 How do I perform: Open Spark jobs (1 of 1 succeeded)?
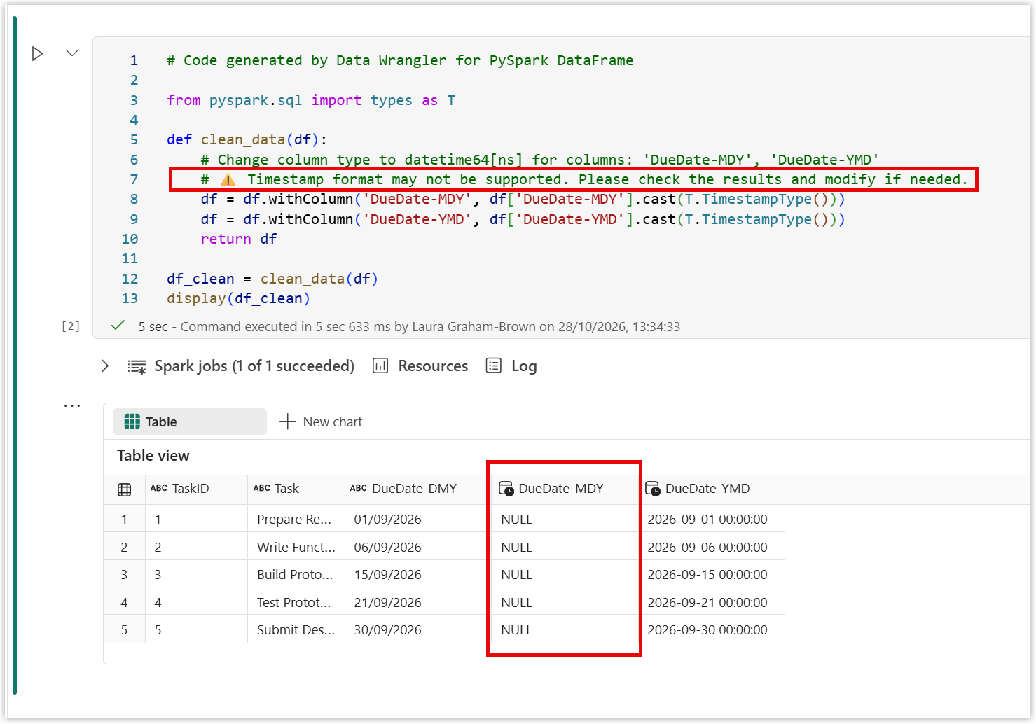254,366
